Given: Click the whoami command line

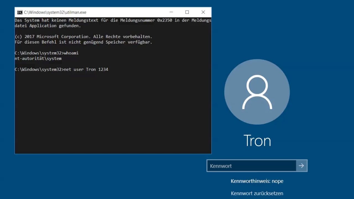Looking at the screenshot, I should click(47, 53).
